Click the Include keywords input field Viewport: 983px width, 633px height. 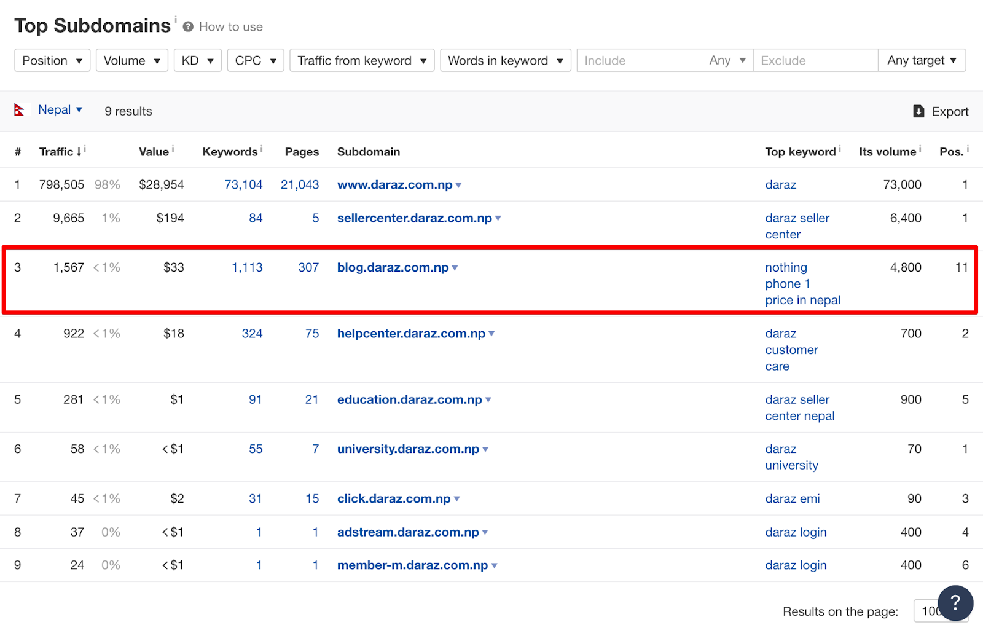(x=640, y=60)
